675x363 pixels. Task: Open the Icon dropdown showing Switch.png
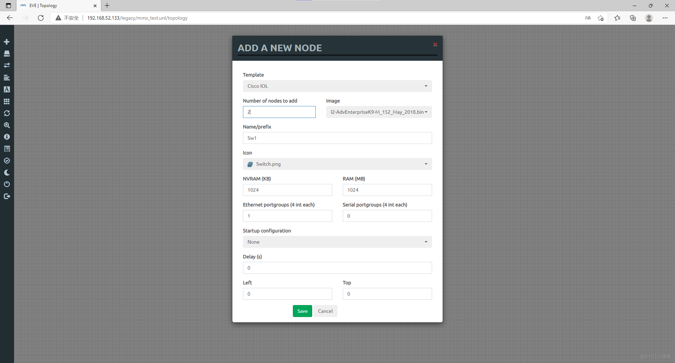click(x=337, y=164)
